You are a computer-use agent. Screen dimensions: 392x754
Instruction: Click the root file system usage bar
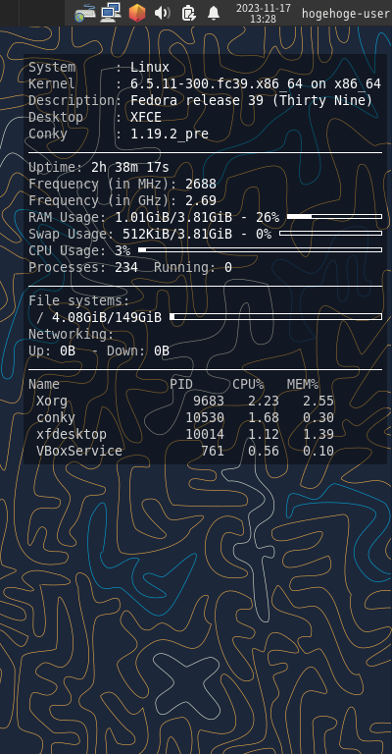[276, 317]
